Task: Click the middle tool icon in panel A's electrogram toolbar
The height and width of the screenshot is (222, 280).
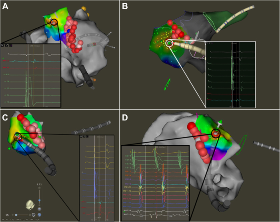Action: pos(6,45)
